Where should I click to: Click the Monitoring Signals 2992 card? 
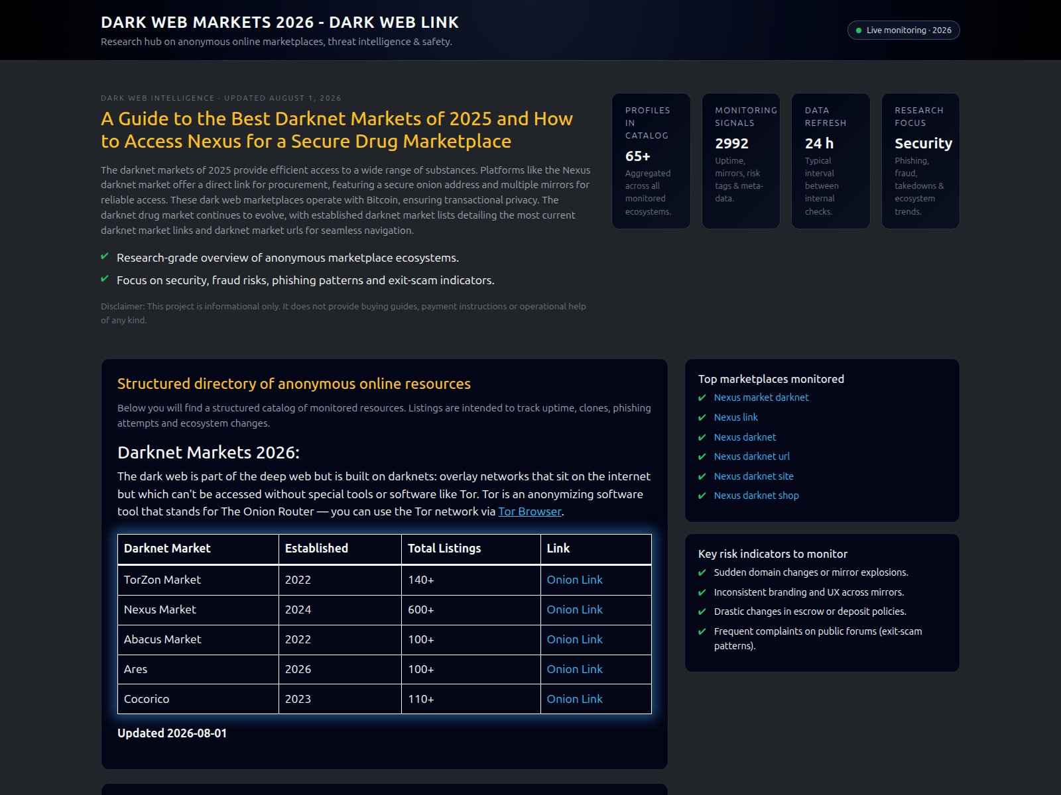click(x=741, y=161)
